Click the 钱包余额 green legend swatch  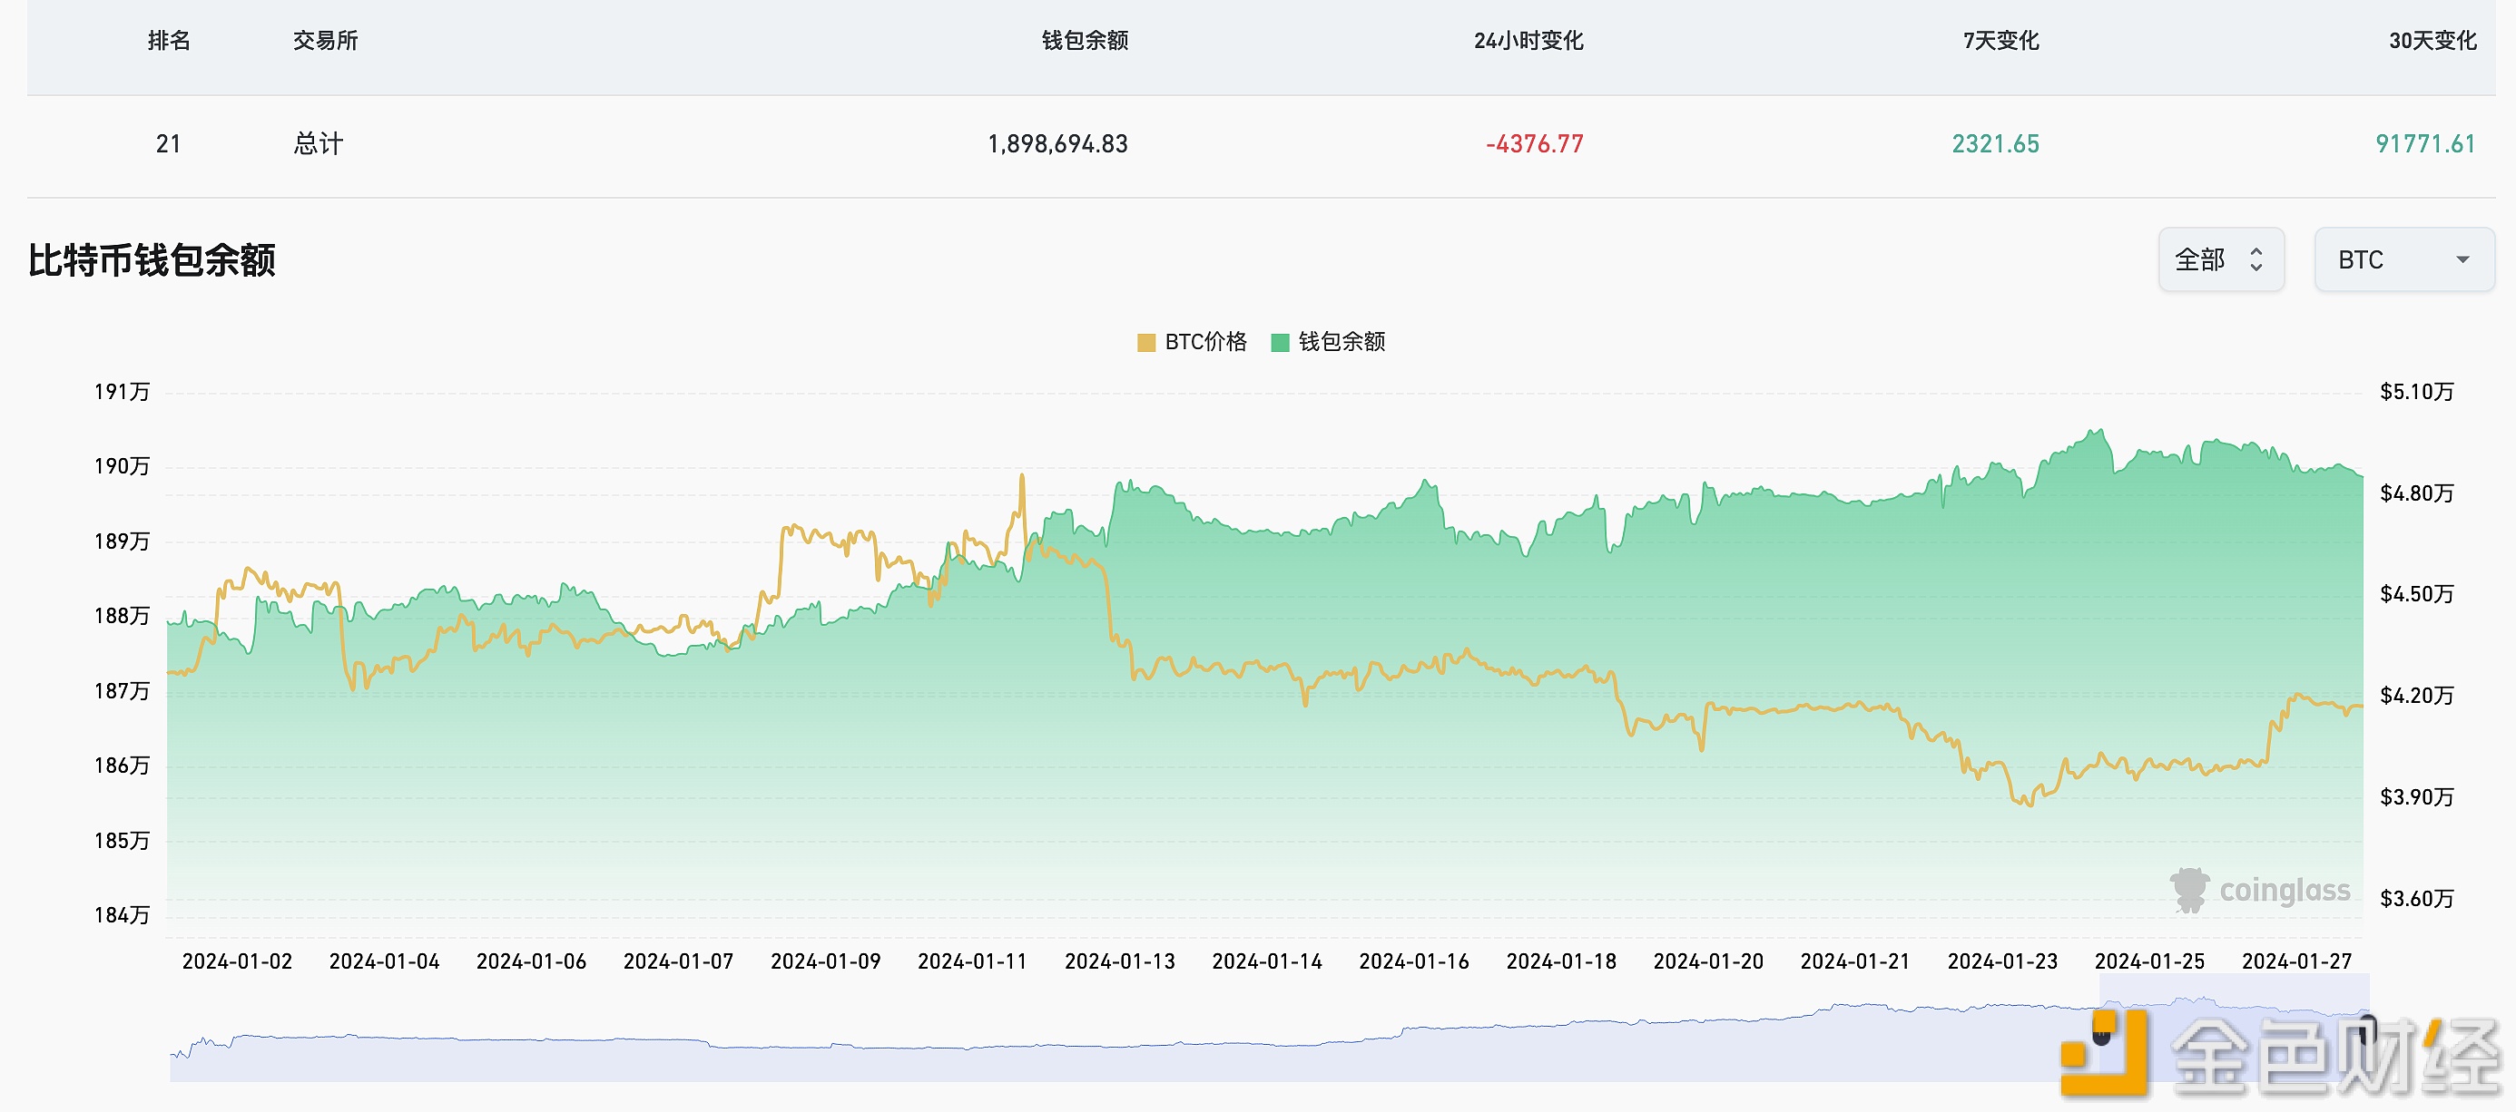(1281, 343)
